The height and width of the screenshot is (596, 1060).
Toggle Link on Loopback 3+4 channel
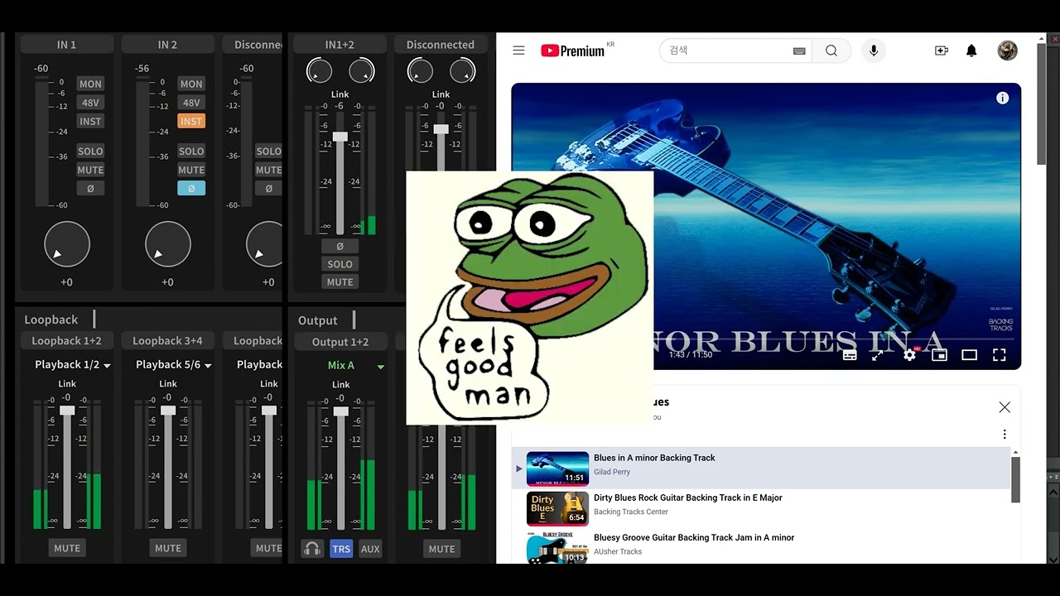(x=168, y=384)
